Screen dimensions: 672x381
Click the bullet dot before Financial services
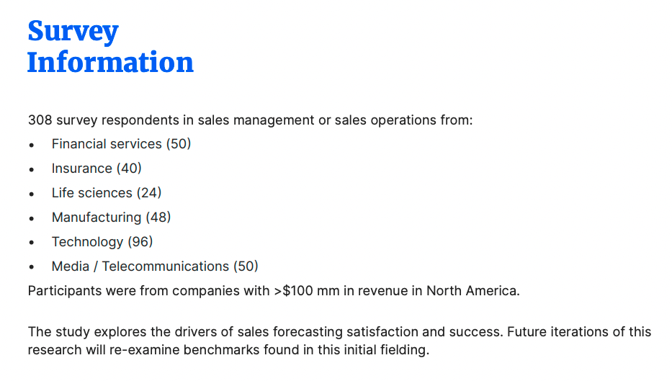tap(31, 145)
